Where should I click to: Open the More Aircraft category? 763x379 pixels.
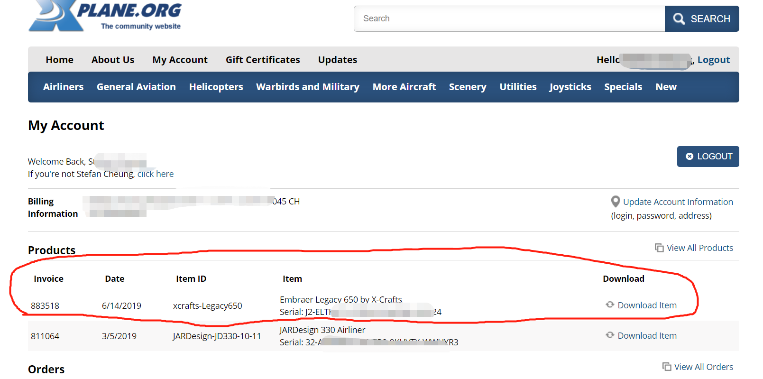(x=404, y=87)
